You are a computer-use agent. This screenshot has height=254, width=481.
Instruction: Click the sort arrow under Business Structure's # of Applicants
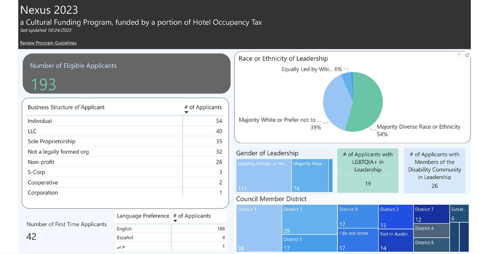click(x=186, y=112)
